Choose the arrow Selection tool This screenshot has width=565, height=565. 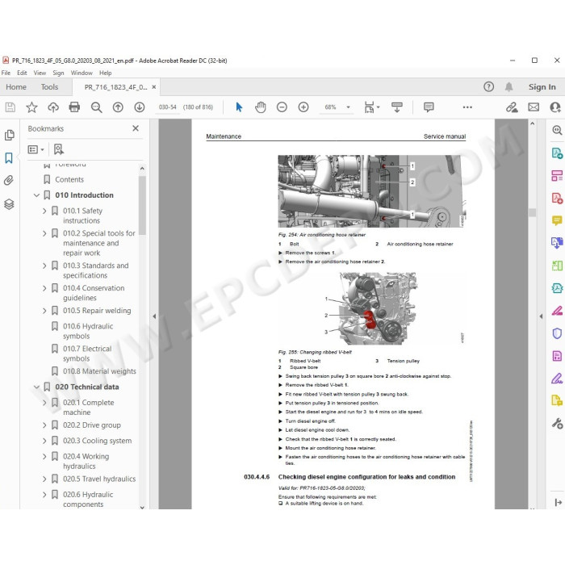pos(239,107)
